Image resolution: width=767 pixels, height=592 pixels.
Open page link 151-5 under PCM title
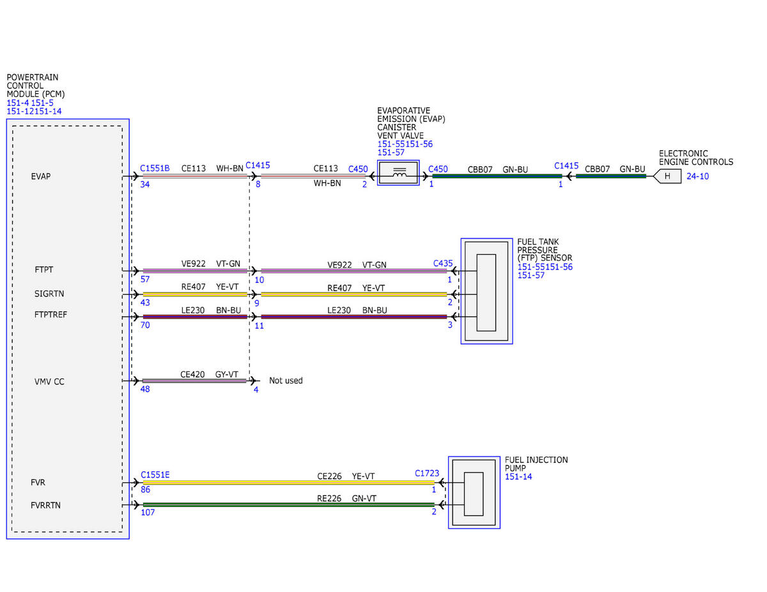[42, 102]
